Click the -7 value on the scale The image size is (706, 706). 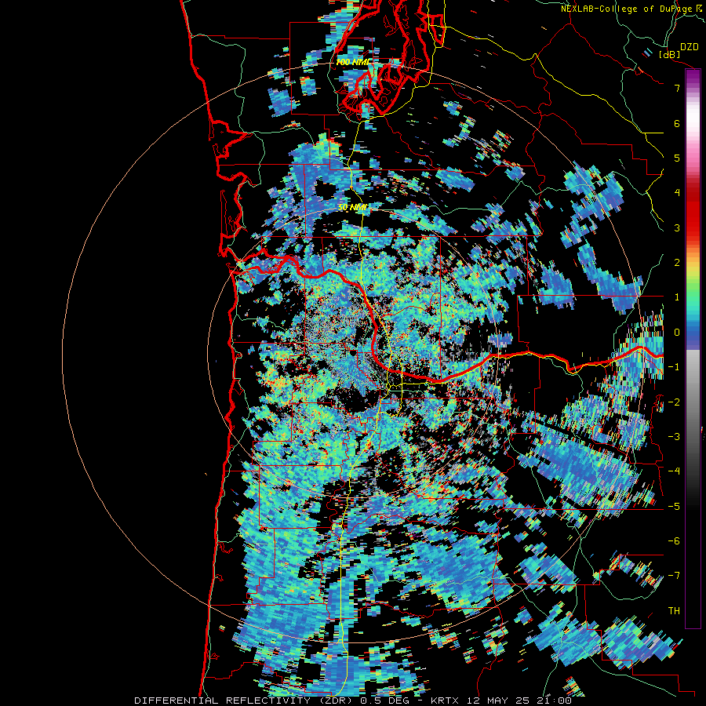[674, 576]
